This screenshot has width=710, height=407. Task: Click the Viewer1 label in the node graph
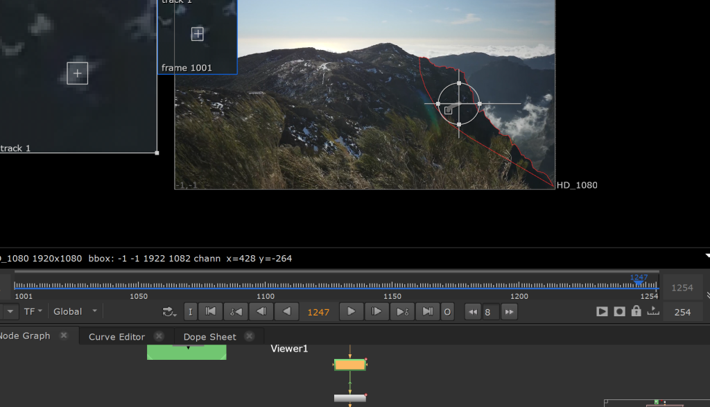(x=289, y=349)
